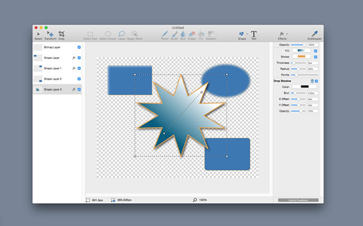
Task: Delete the Drop Shadow effect via trash icon
Action: 312,81
